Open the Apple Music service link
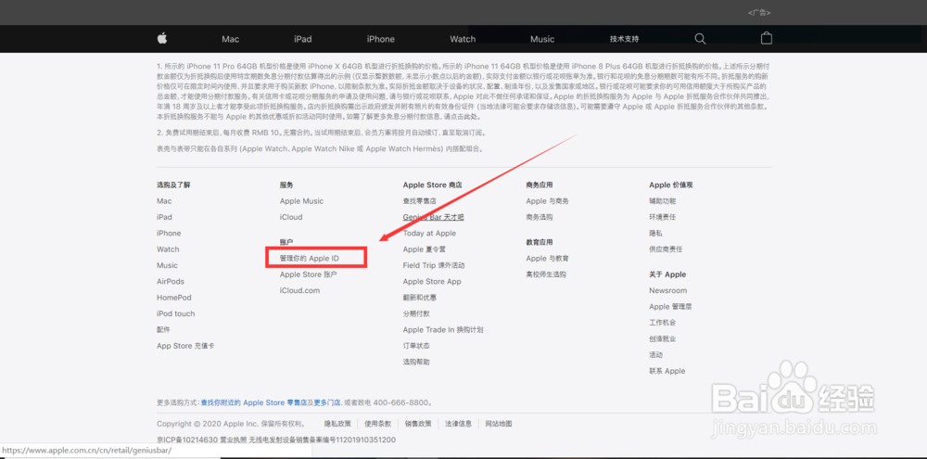This screenshot has width=927, height=459. (301, 201)
